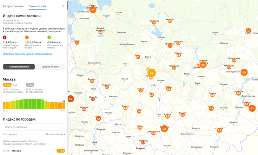Click the Kazan 2,4 map marker
Image resolution: width=258 pixels, height=155 pixels.
(x=244, y=72)
